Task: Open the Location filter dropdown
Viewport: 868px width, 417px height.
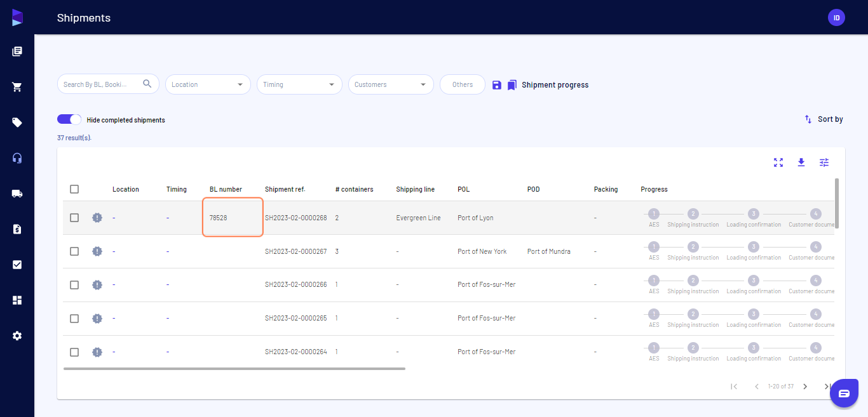Action: [208, 84]
